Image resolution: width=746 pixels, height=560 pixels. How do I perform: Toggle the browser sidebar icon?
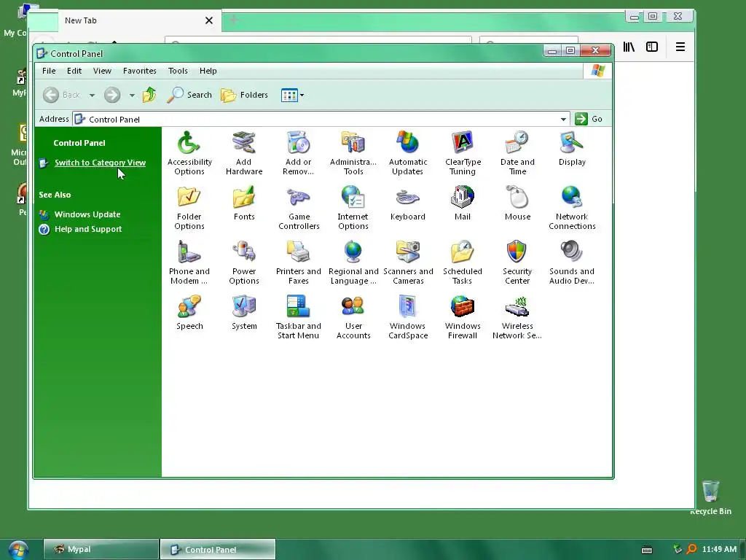coord(652,47)
